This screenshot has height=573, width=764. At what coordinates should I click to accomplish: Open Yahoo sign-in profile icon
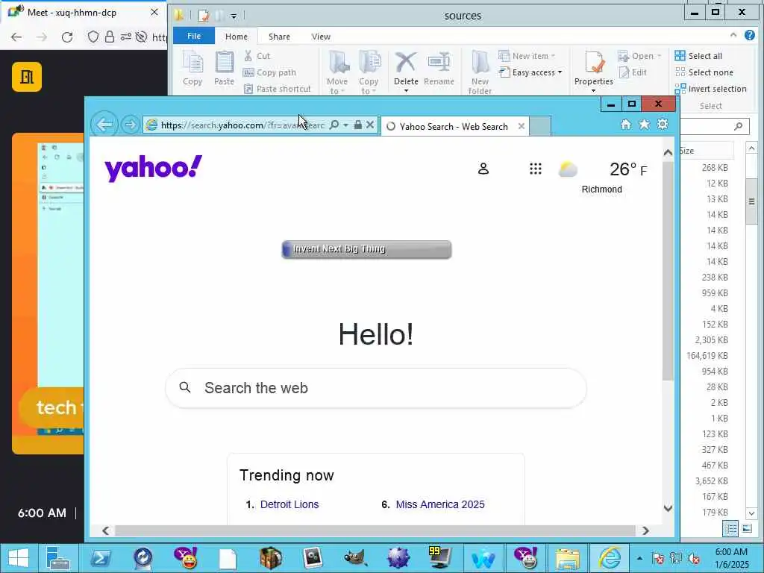483,169
